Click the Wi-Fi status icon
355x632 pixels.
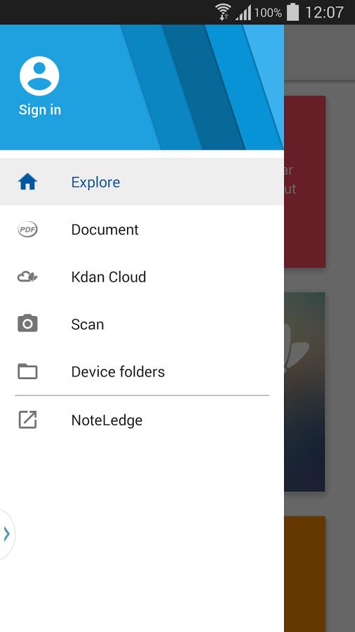223,12
